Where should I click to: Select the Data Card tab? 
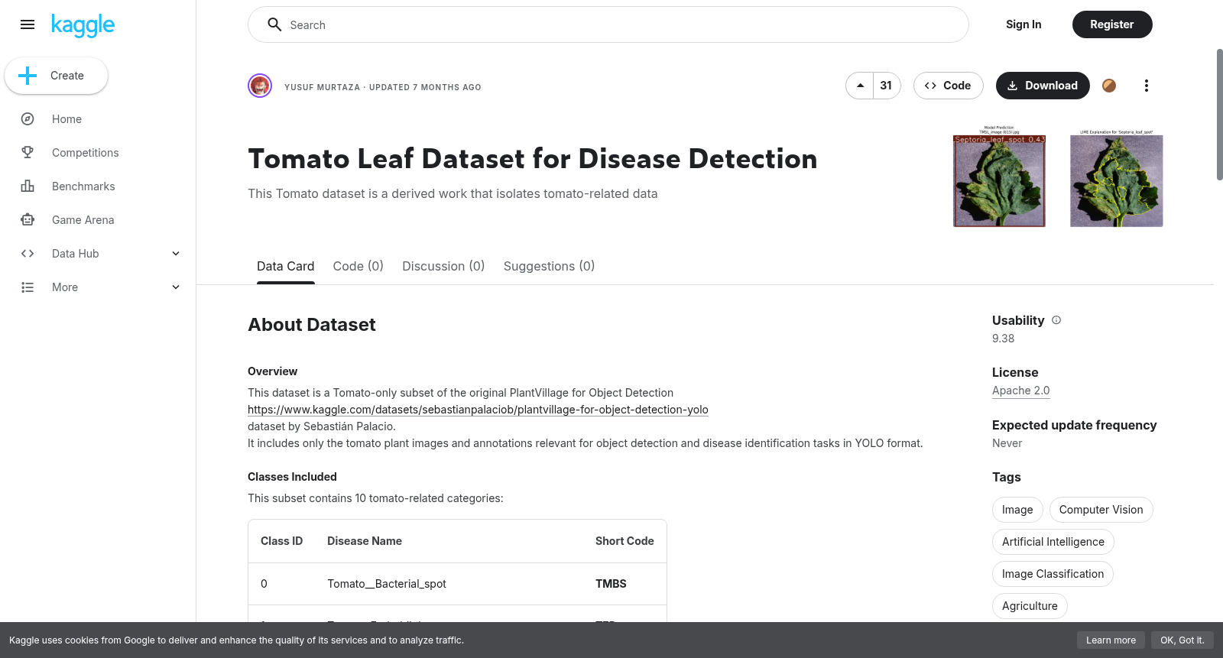point(286,266)
